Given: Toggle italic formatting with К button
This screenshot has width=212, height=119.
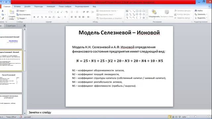Looking at the screenshot, I should point(38,17).
